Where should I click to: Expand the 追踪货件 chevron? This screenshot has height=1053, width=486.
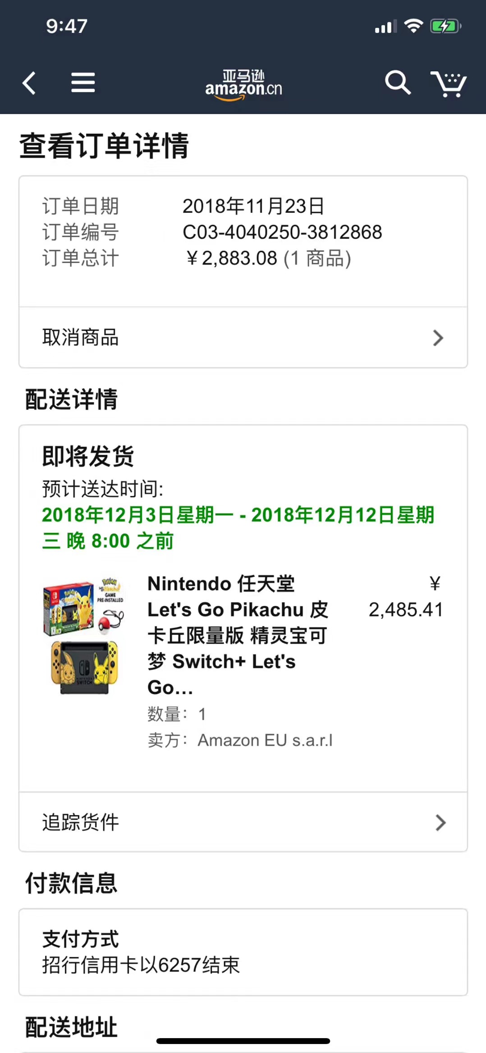click(440, 823)
